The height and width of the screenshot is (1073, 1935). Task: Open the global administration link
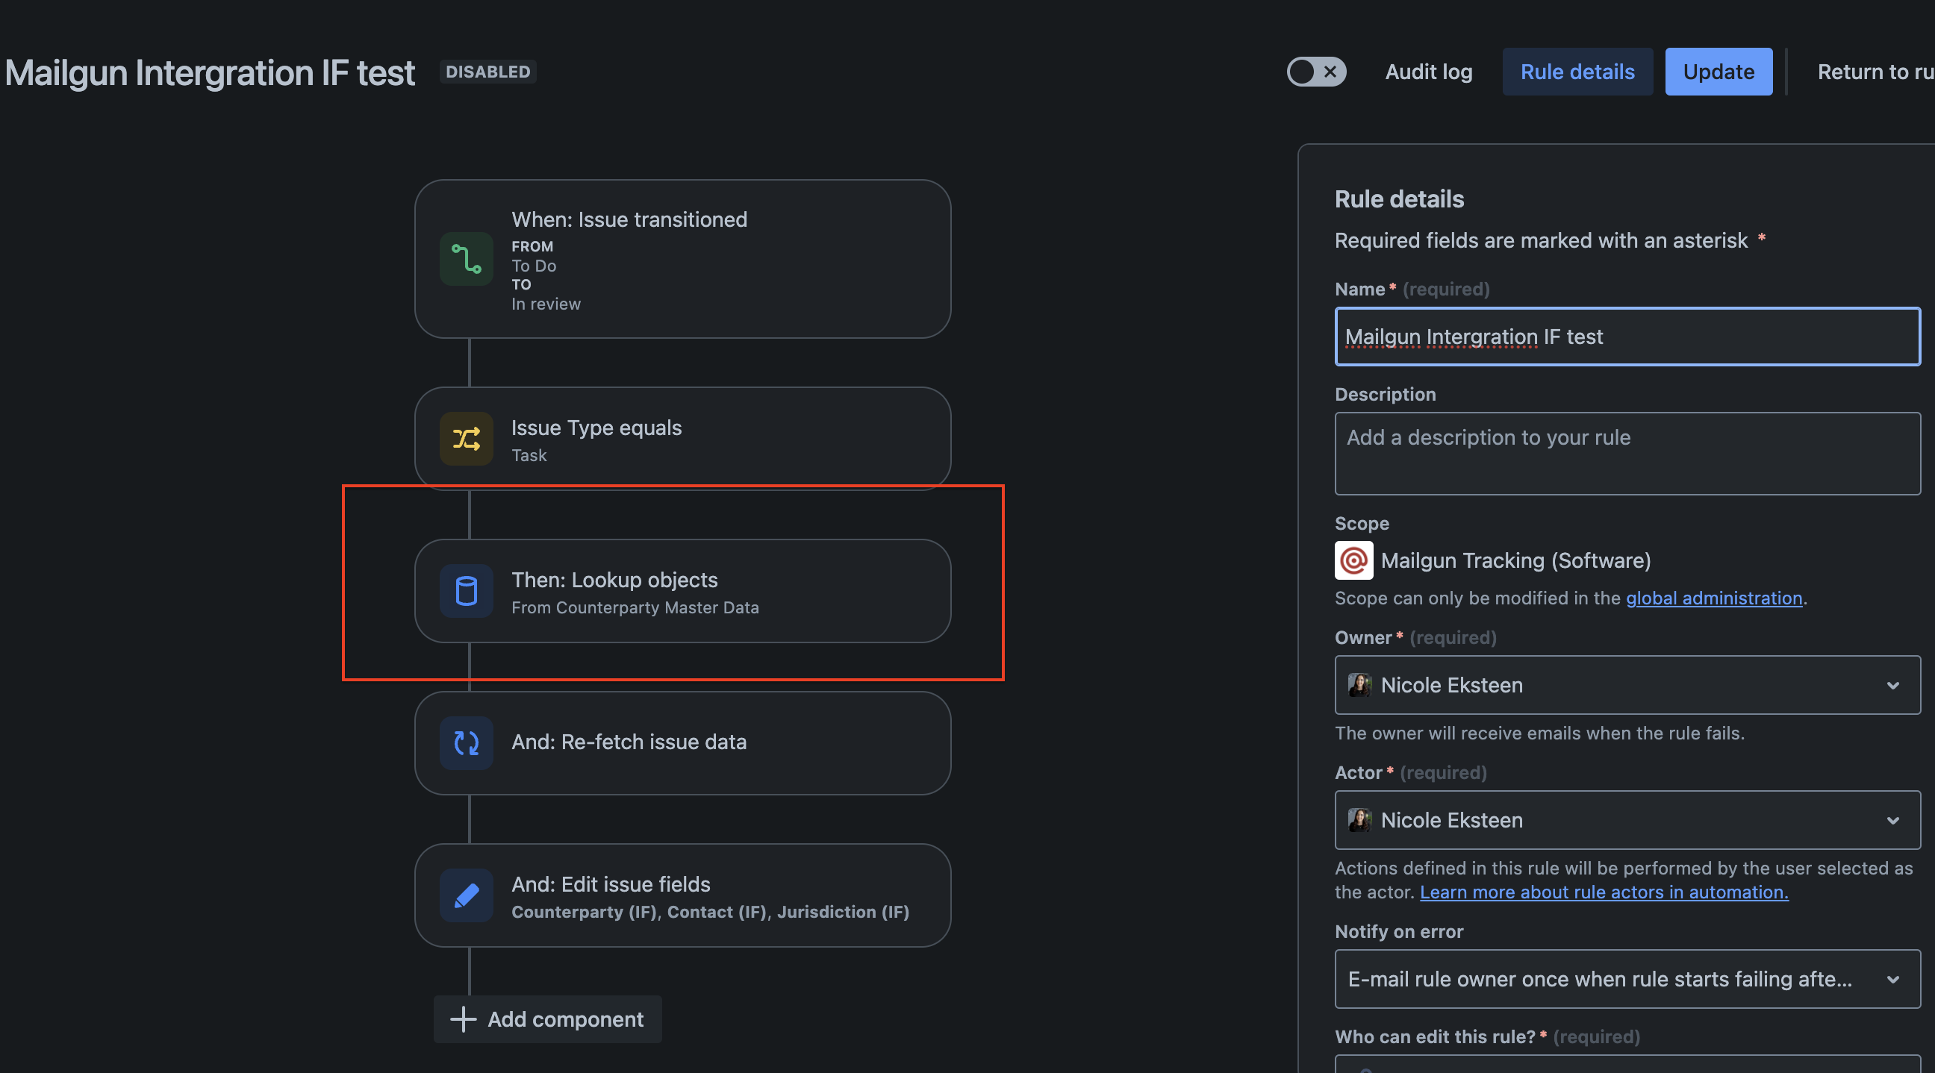coord(1714,598)
